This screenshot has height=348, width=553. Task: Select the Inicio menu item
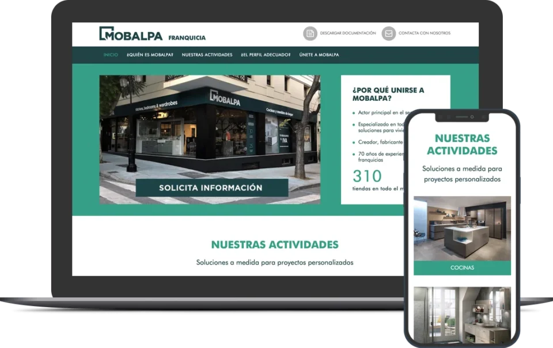pos(111,55)
